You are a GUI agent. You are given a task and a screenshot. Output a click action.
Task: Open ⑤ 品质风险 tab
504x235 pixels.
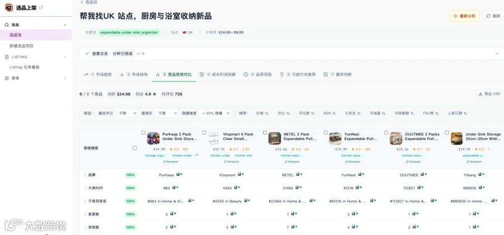[x=258, y=74]
